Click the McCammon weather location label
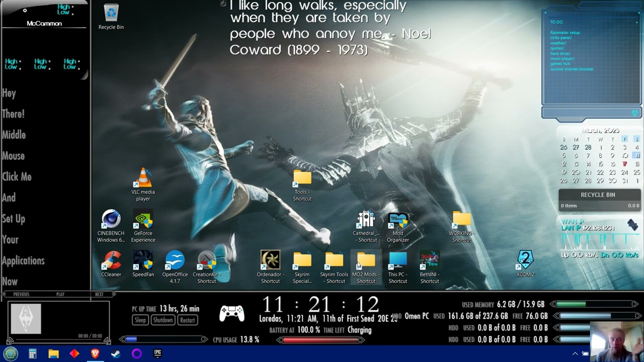This screenshot has height=362, width=644. [44, 24]
